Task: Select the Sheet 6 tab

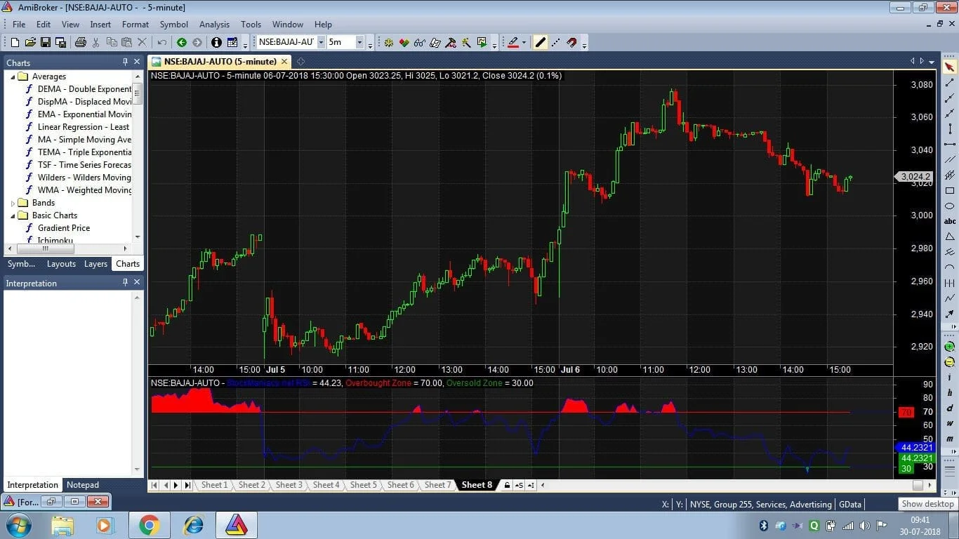Action: click(401, 485)
